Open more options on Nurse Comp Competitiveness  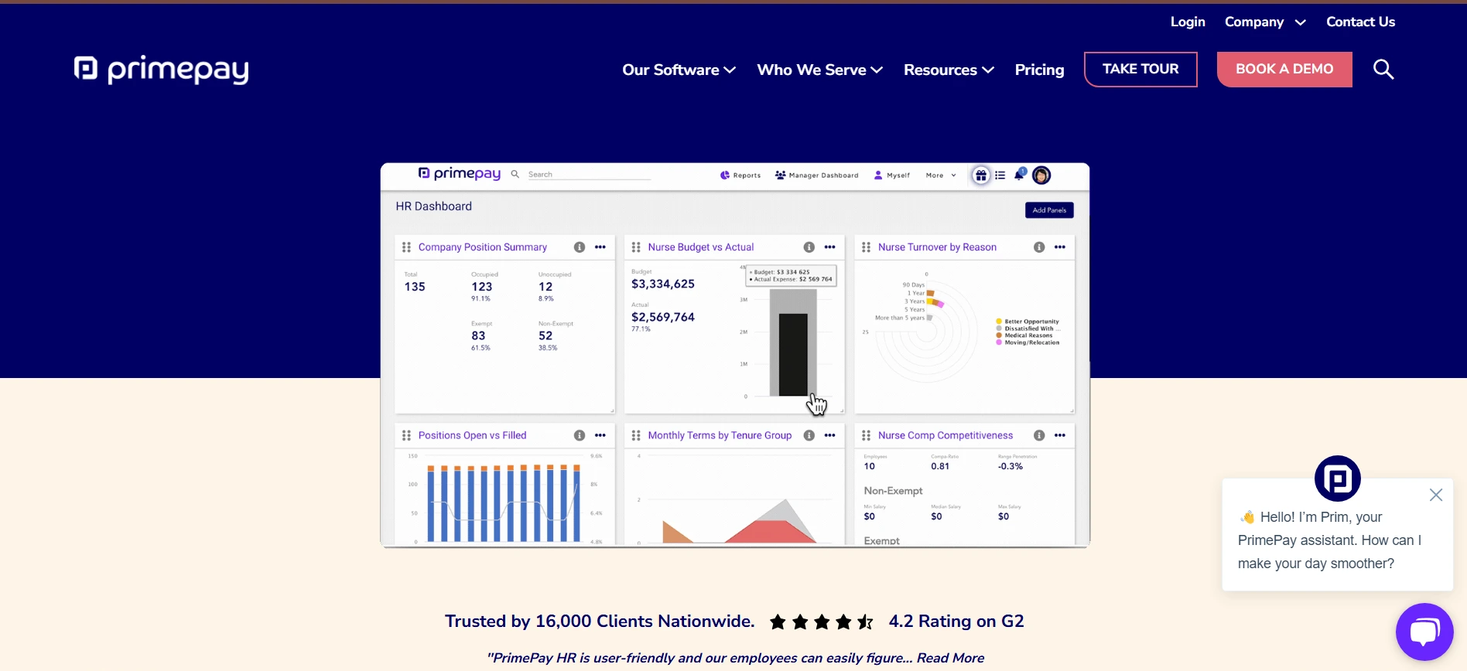pyautogui.click(x=1060, y=436)
